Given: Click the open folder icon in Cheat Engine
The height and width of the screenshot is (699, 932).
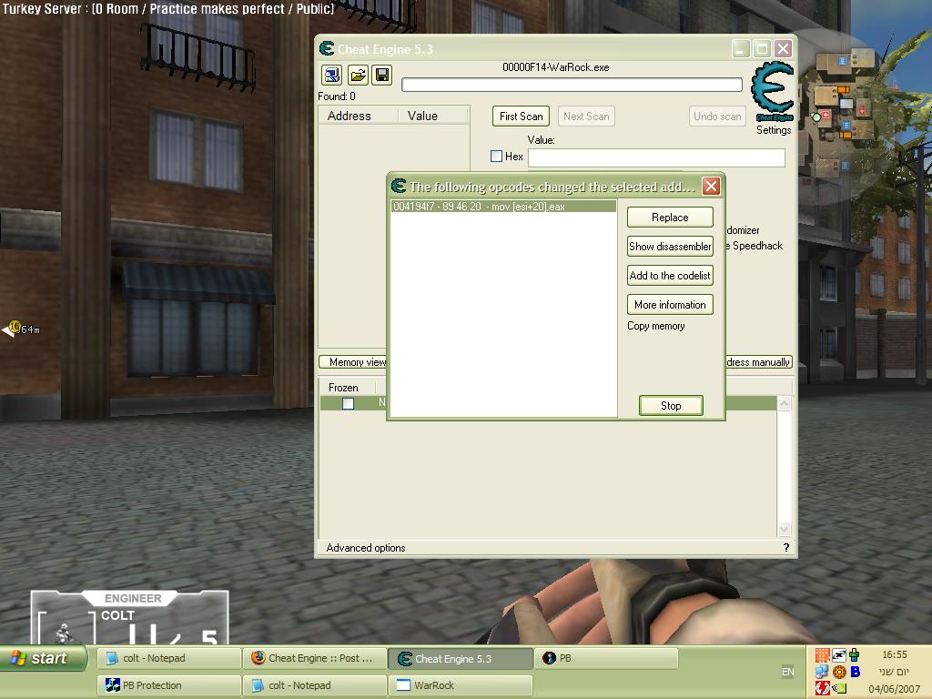Looking at the screenshot, I should click(x=358, y=75).
